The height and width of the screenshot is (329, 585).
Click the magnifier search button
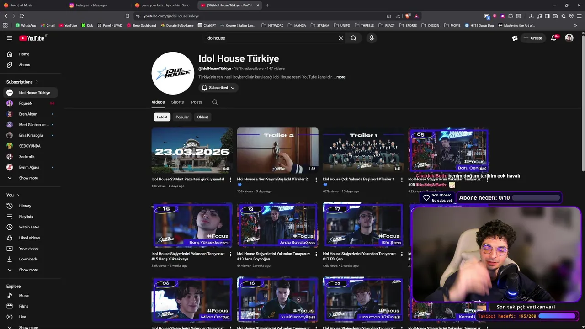tap(353, 38)
